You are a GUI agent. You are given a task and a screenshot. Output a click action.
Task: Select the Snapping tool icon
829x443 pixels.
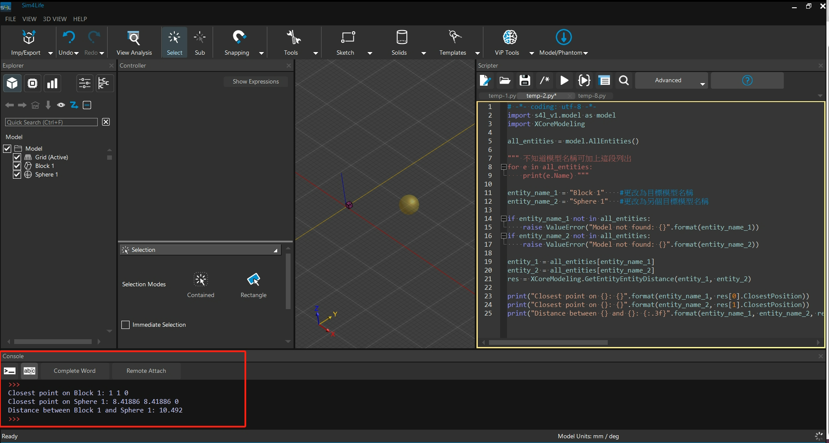[239, 37]
